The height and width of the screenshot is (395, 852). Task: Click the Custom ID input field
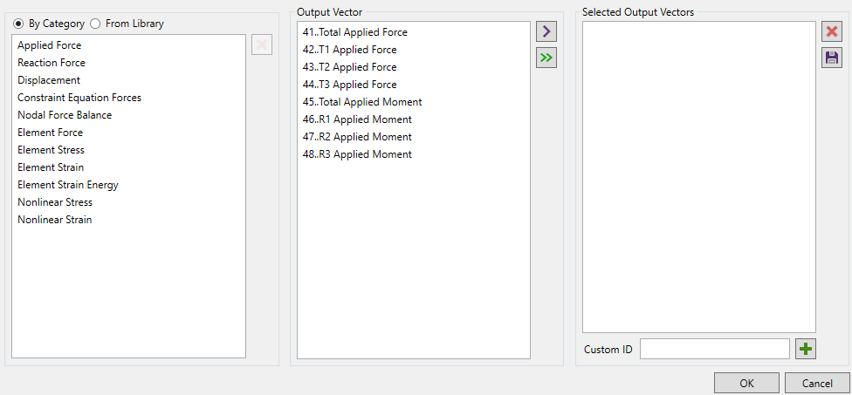(714, 349)
